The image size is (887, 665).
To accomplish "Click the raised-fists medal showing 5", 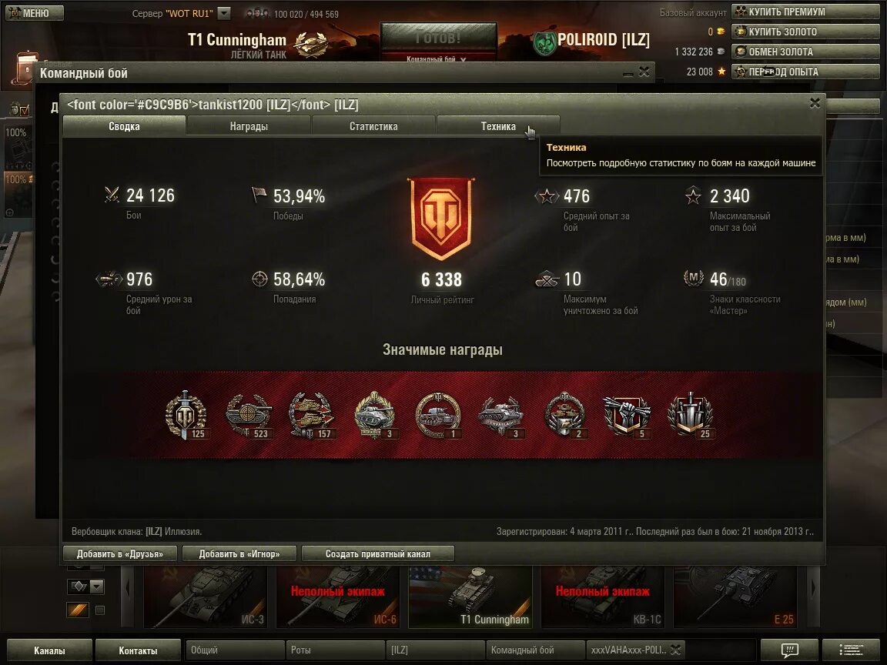I will click(x=627, y=416).
